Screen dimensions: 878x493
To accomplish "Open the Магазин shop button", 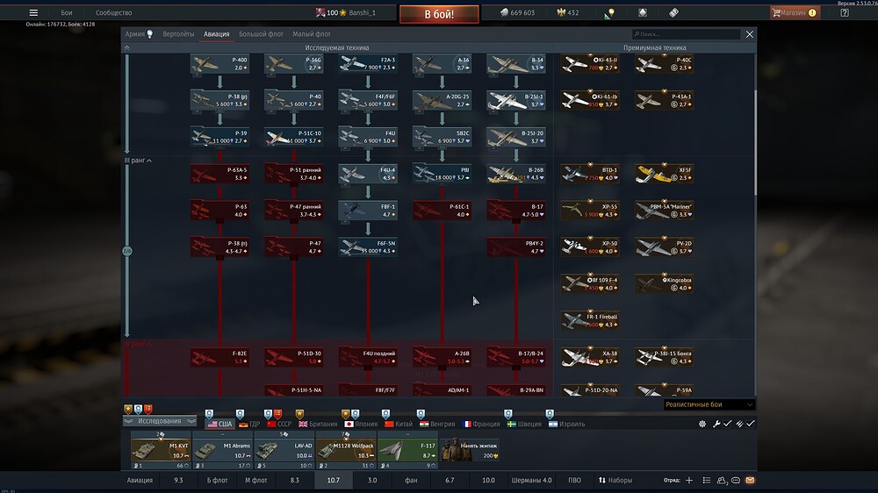I will pyautogui.click(x=794, y=13).
